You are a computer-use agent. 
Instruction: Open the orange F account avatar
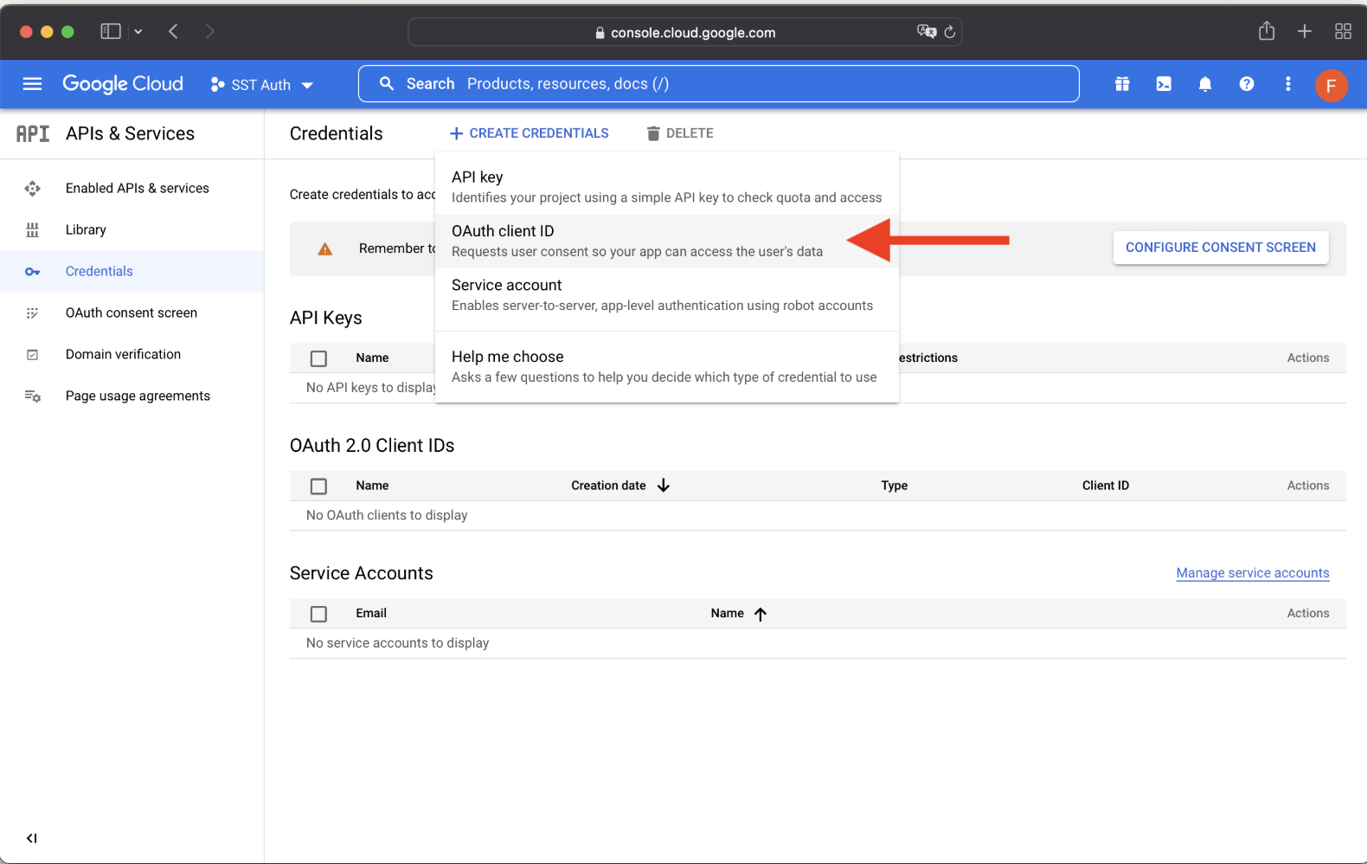coord(1331,85)
